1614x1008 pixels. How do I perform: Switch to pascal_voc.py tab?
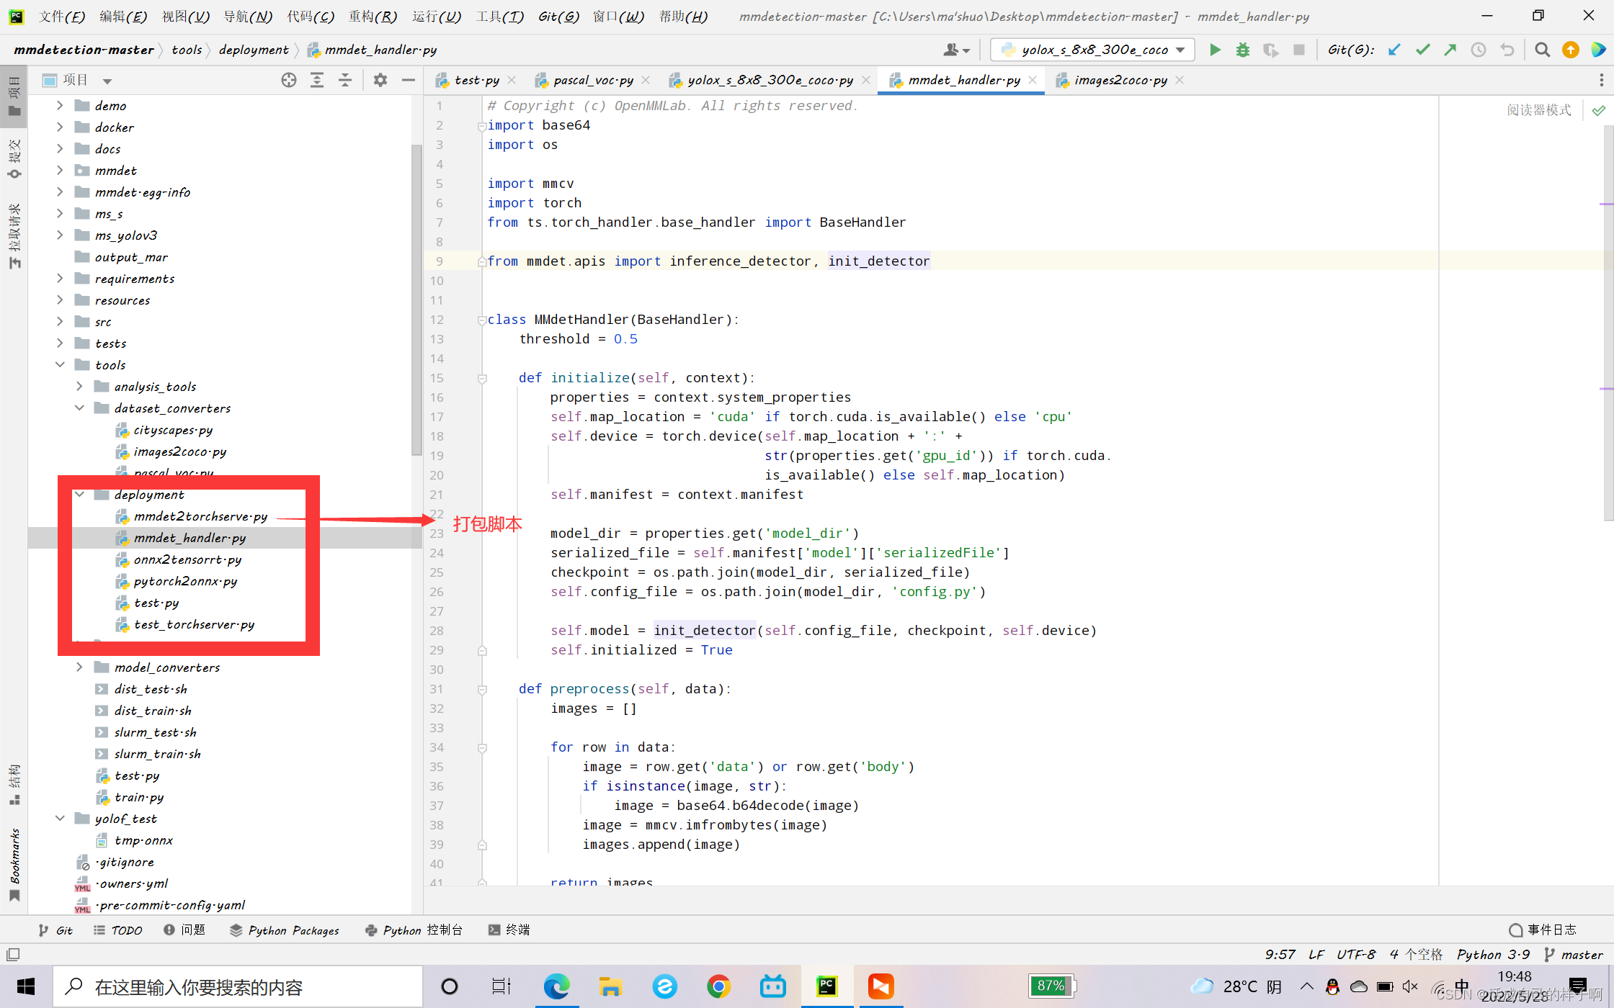(x=592, y=80)
